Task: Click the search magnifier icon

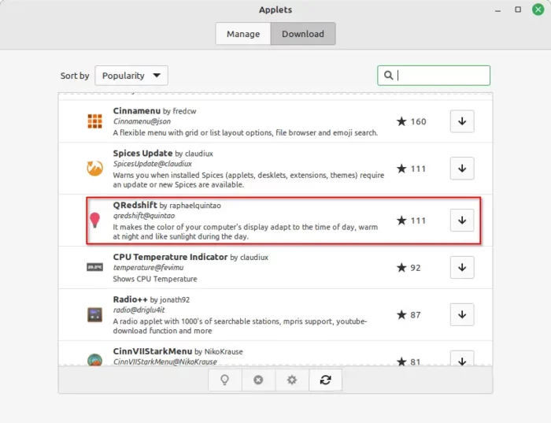Action: pos(388,76)
